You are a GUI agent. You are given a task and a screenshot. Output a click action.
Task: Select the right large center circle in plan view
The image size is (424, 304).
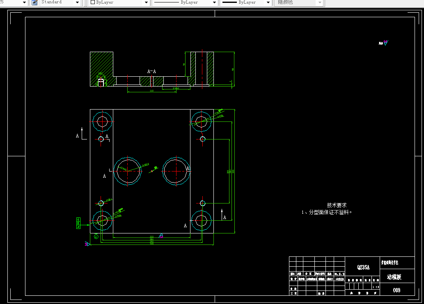176,171
